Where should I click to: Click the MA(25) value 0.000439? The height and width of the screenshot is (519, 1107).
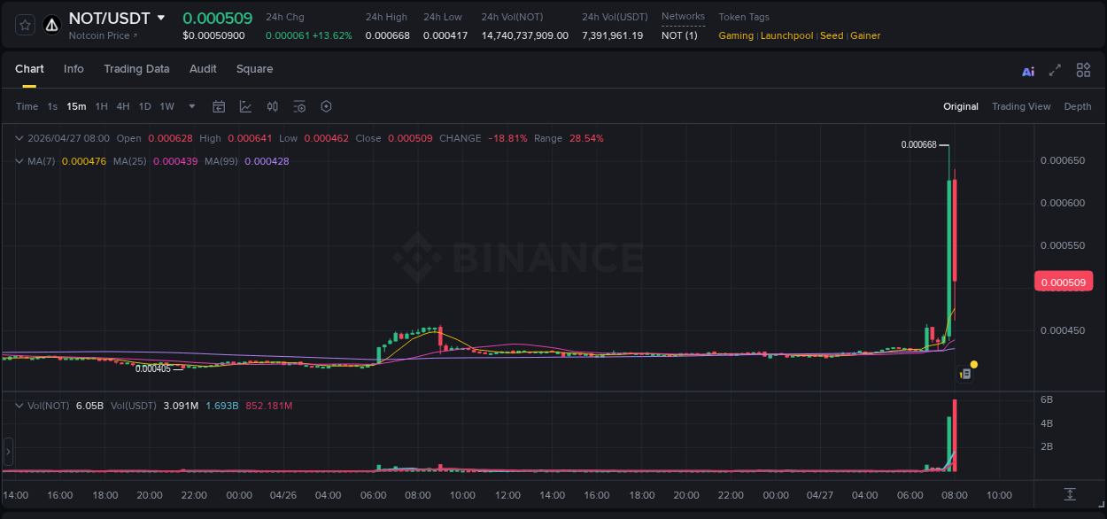175,161
